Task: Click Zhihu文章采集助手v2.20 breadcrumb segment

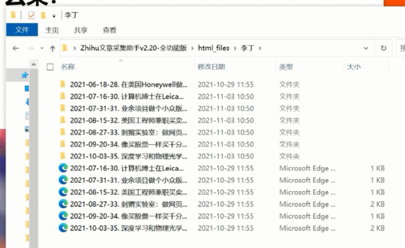Action: 133,48
